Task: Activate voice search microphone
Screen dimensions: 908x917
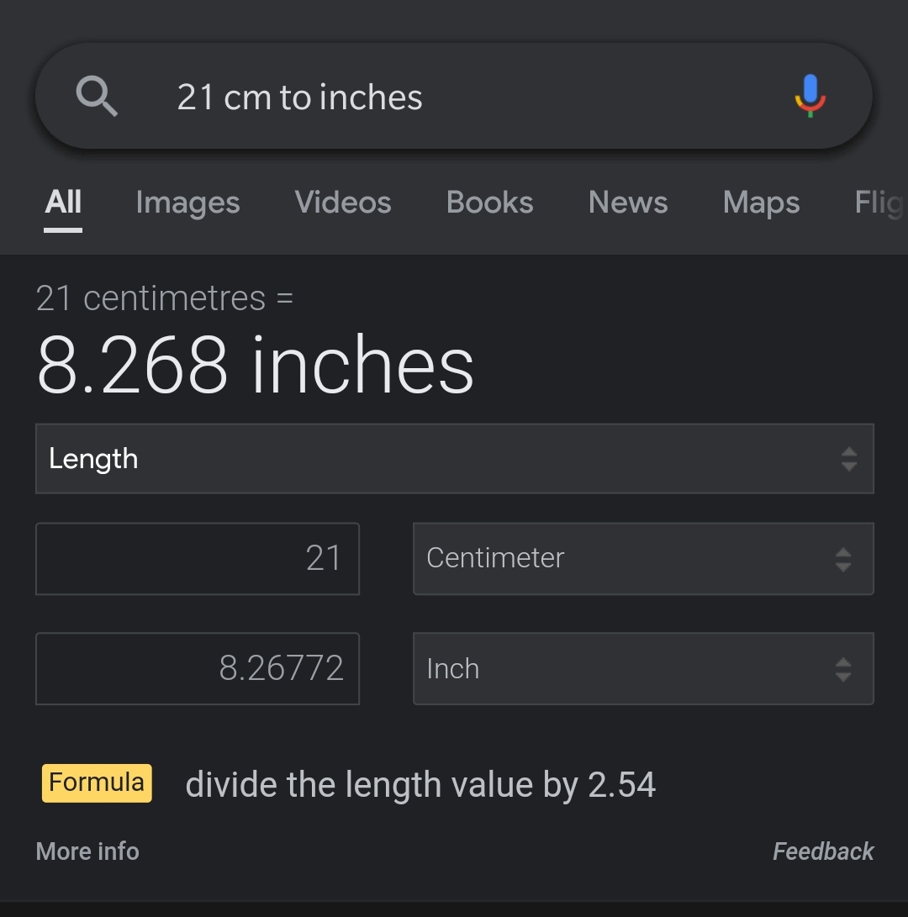Action: pyautogui.click(x=810, y=96)
